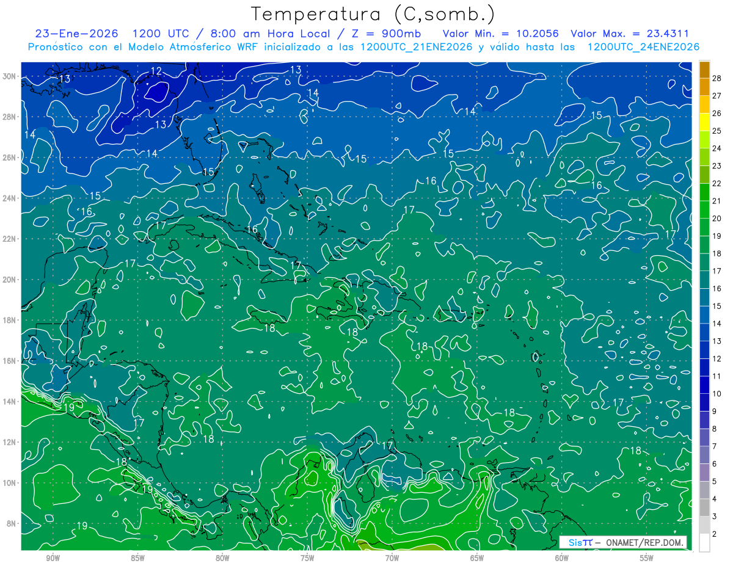733x566 pixels.
Task: Click the topmost brown swatch of the color legend
Action: (704, 70)
